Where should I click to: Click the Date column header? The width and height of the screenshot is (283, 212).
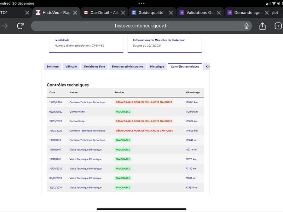(x=52, y=92)
